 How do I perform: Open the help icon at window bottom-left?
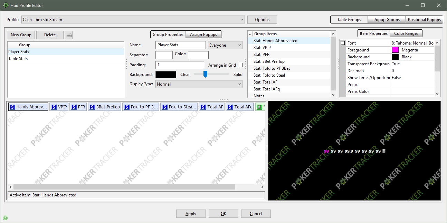tap(5, 218)
